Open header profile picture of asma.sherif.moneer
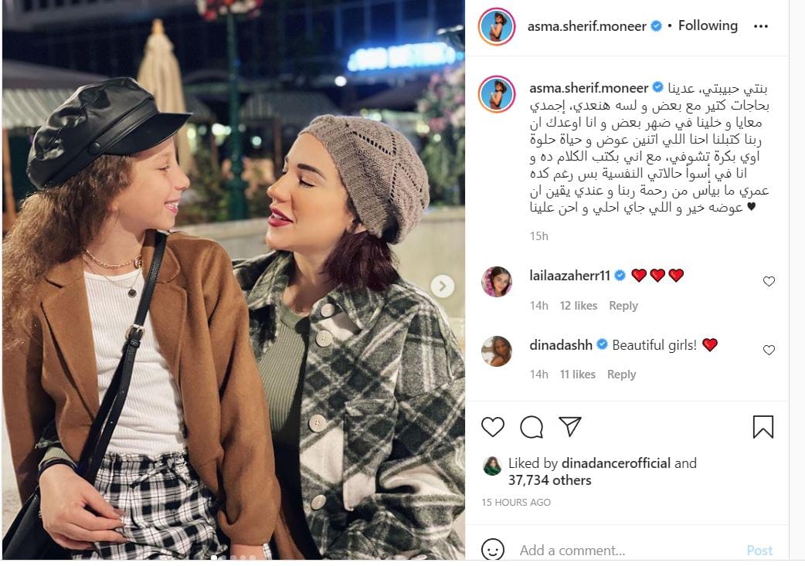The image size is (805, 566). (x=497, y=26)
